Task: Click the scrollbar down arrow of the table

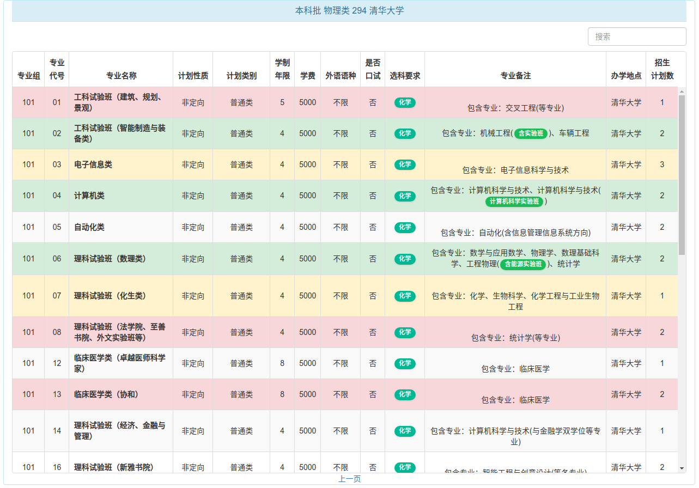Action: pyautogui.click(x=682, y=468)
